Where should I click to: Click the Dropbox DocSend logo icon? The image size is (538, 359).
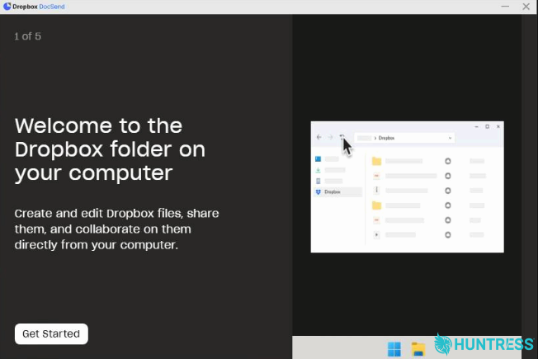tap(7, 6)
